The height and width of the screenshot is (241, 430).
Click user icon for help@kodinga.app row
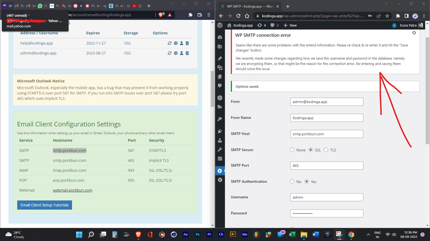(x=181, y=43)
